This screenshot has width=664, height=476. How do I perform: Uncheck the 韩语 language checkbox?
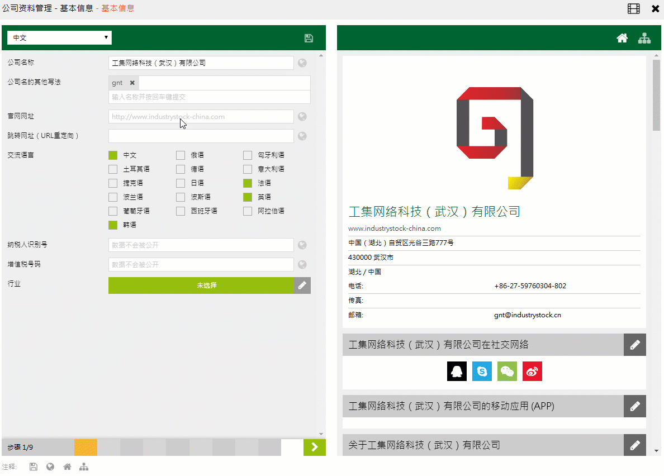(x=113, y=225)
